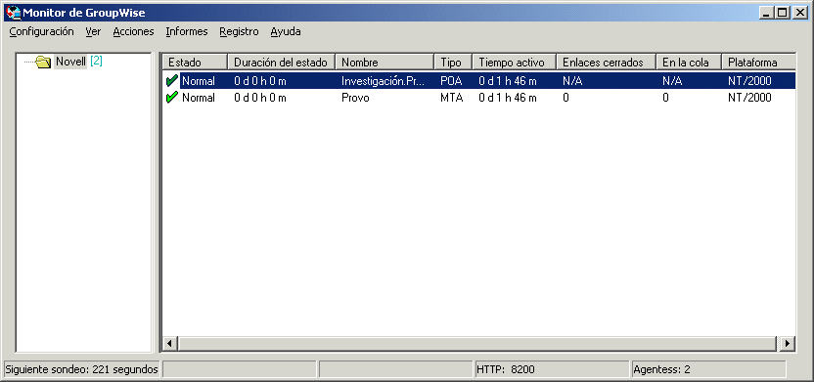The width and height of the screenshot is (814, 382).
Task: Sort by Enlaces cerrados column header
Action: (x=607, y=63)
